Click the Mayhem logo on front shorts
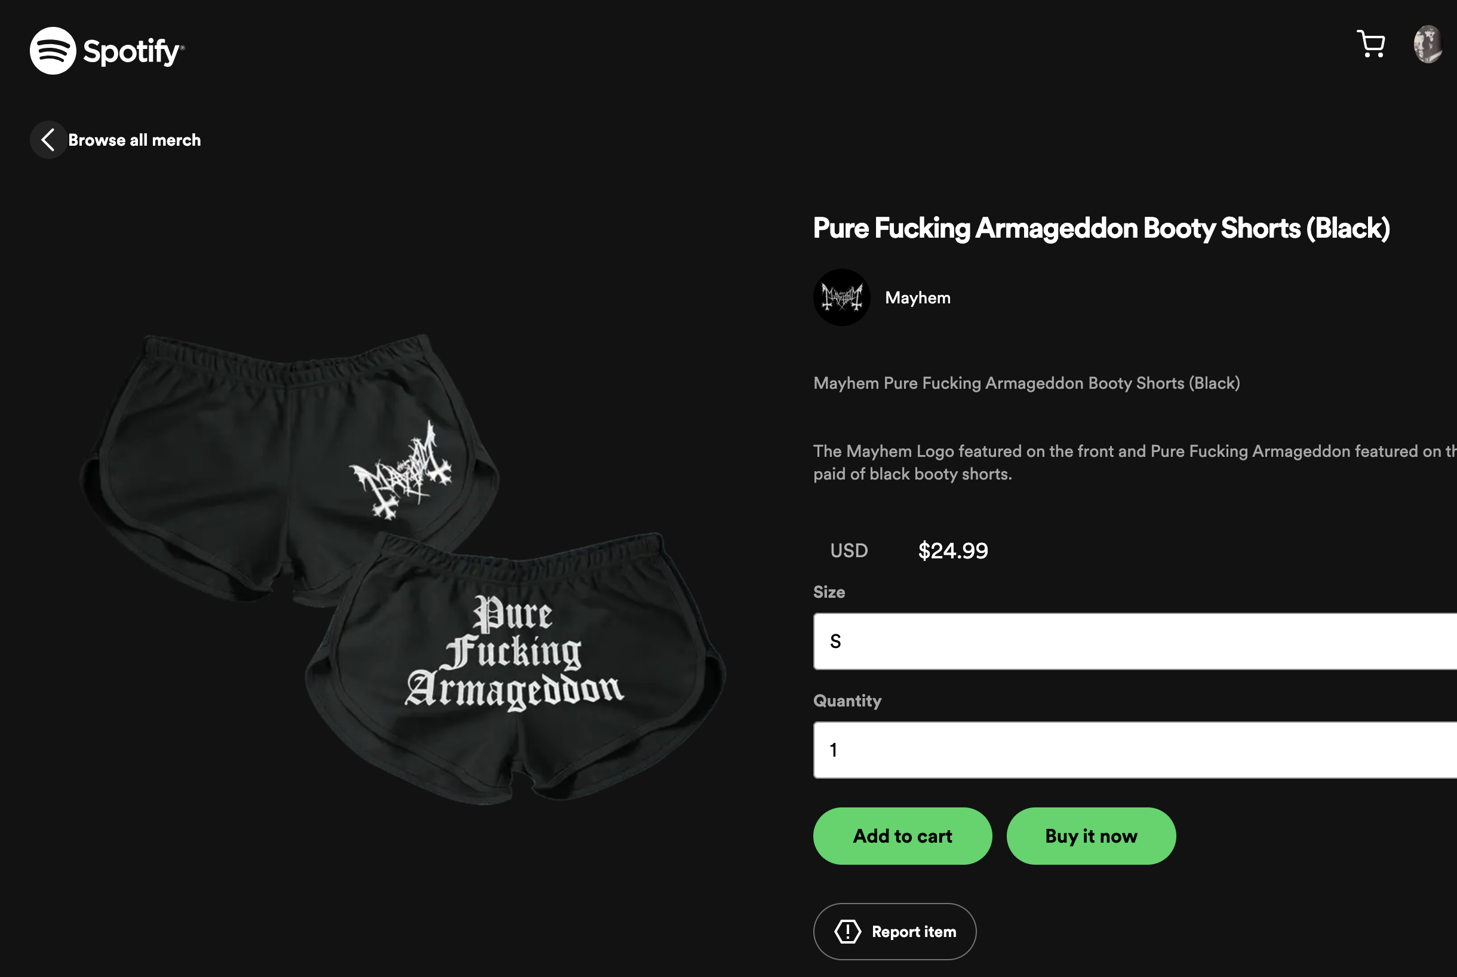The image size is (1457, 977). [x=401, y=471]
